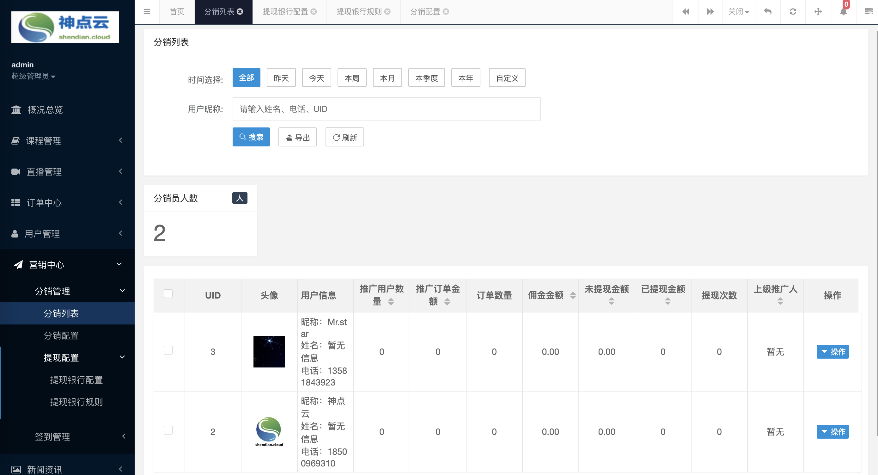Switch to the 分销配置 tab
The image size is (878, 475).
click(x=425, y=12)
